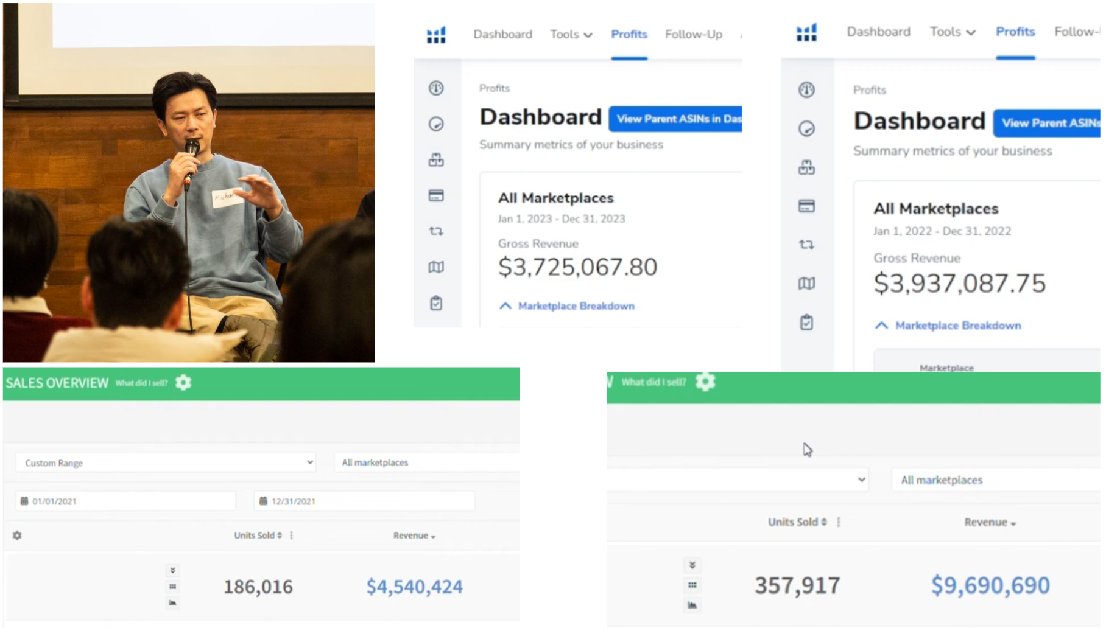Click the 12/31/2021 end date field
This screenshot has height=628, width=1106.
365,501
